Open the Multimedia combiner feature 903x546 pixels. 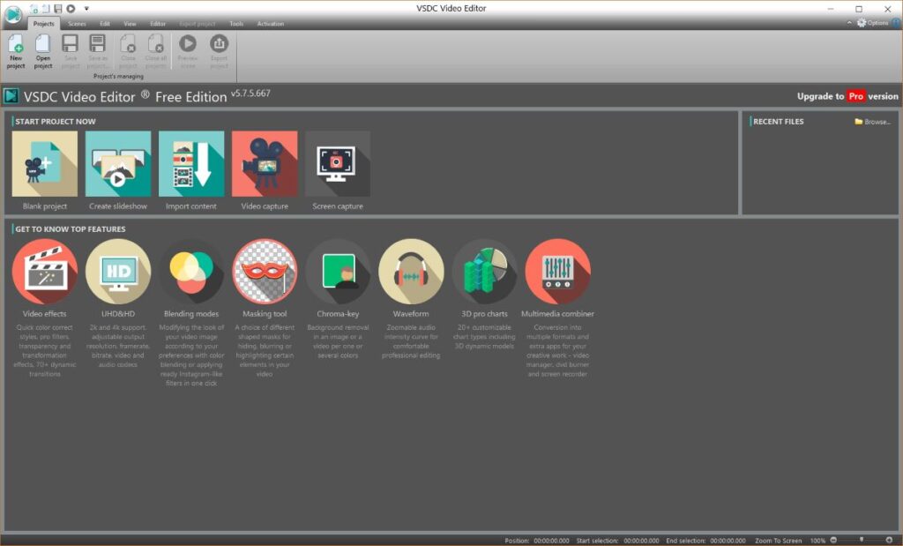557,272
